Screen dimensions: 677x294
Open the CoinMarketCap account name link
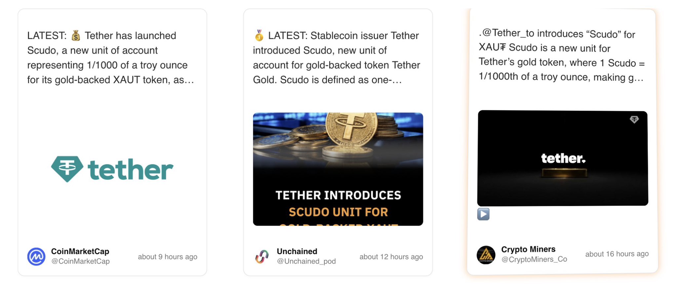80,251
